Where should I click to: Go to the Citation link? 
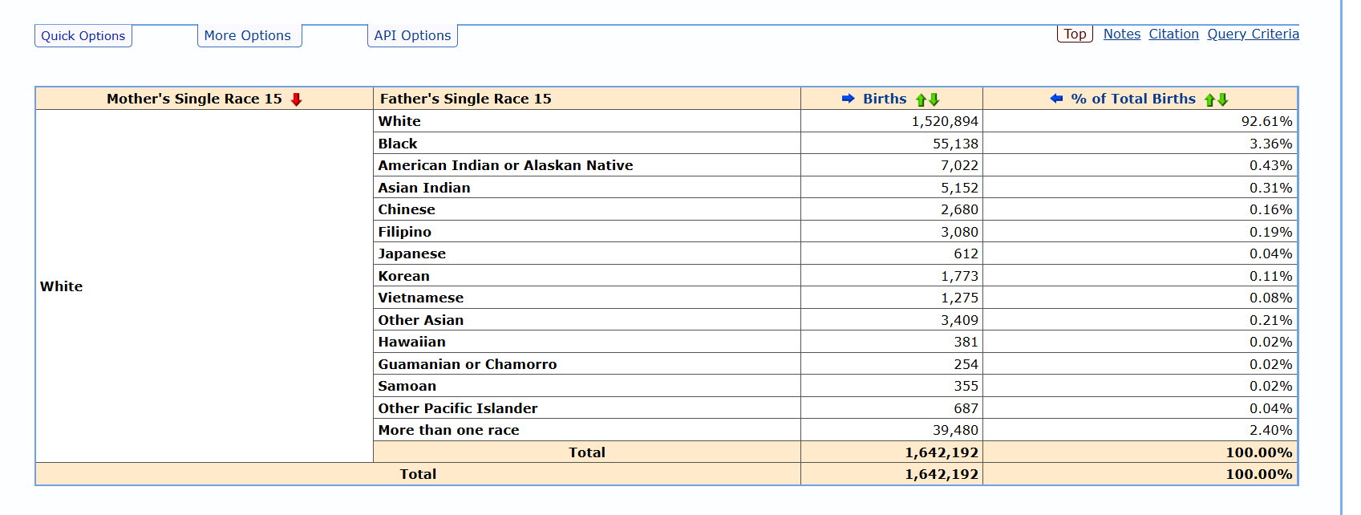tap(1173, 34)
